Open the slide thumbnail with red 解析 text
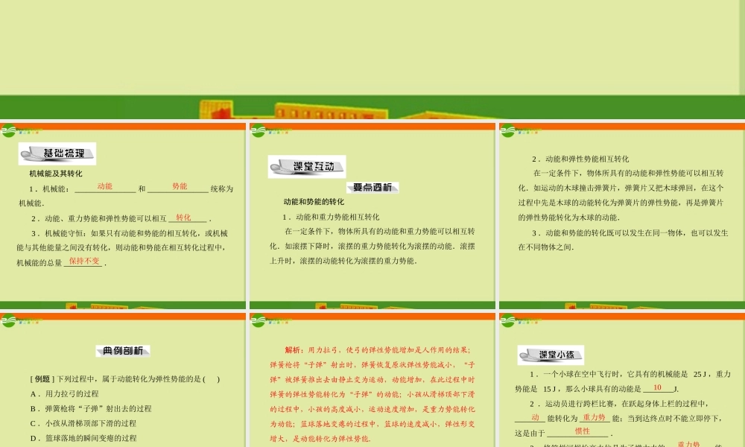 click(x=372, y=379)
